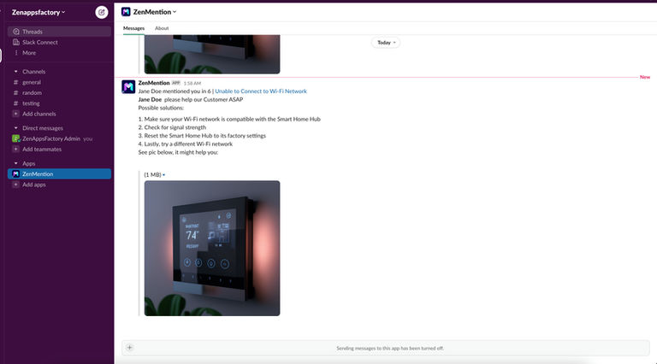Click the hash icon beside random
Viewport: 657px width, 364px height.
point(16,93)
